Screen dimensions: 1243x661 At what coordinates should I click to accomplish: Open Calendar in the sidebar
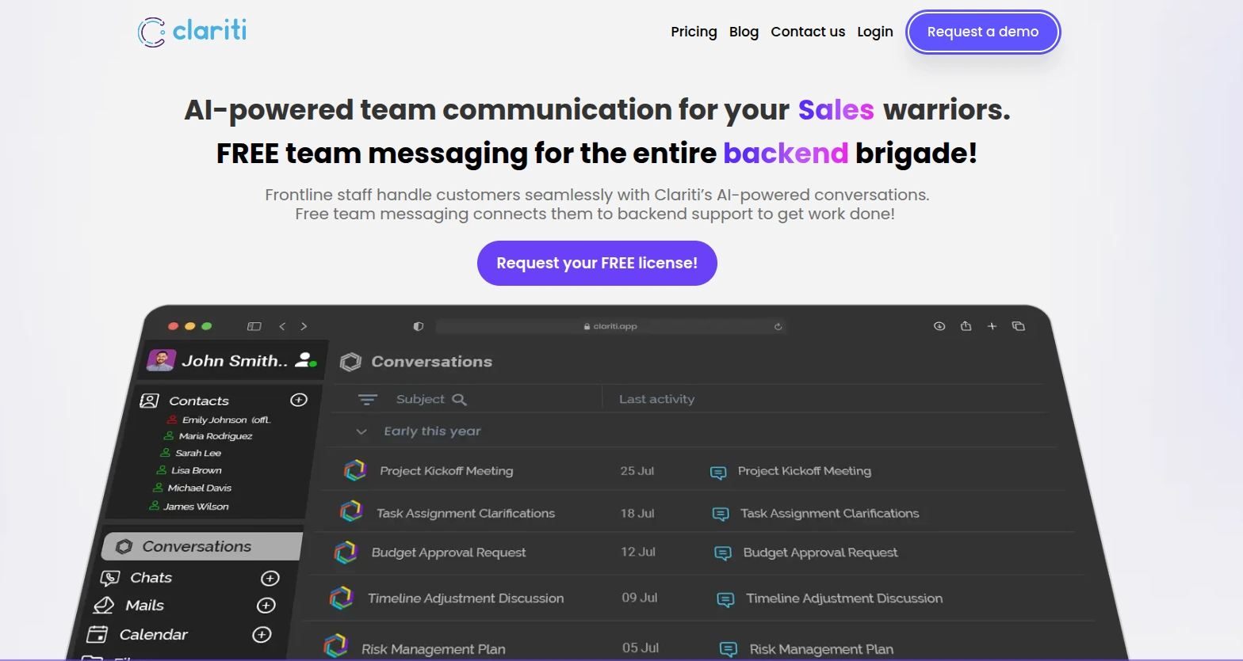pyautogui.click(x=153, y=634)
